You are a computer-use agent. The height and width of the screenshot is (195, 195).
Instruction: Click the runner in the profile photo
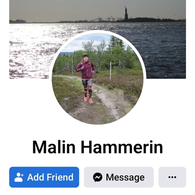coord(87,78)
